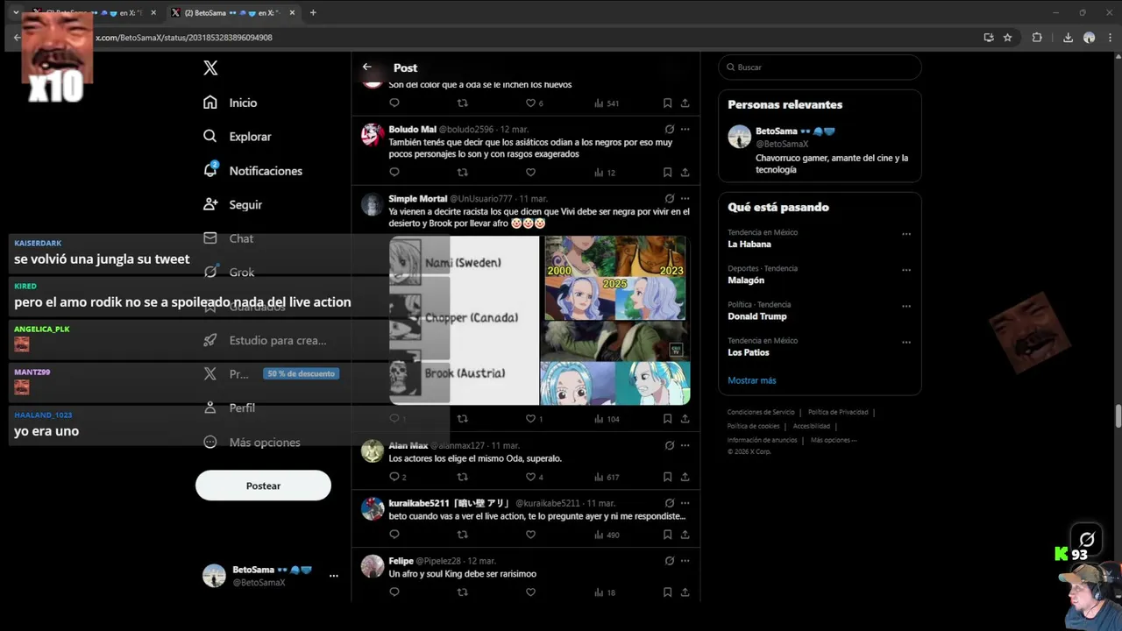Go back using the Post arrow
Screen dimensions: 1122x631
pos(367,67)
